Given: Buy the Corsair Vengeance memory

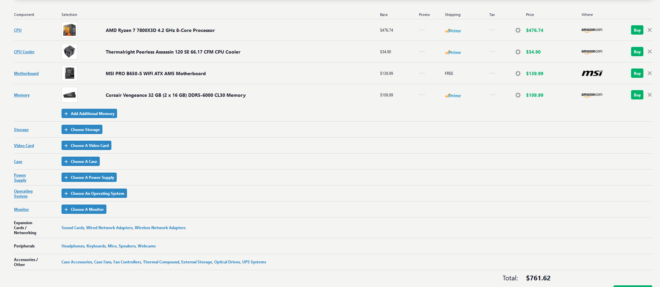Looking at the screenshot, I should 637,95.
